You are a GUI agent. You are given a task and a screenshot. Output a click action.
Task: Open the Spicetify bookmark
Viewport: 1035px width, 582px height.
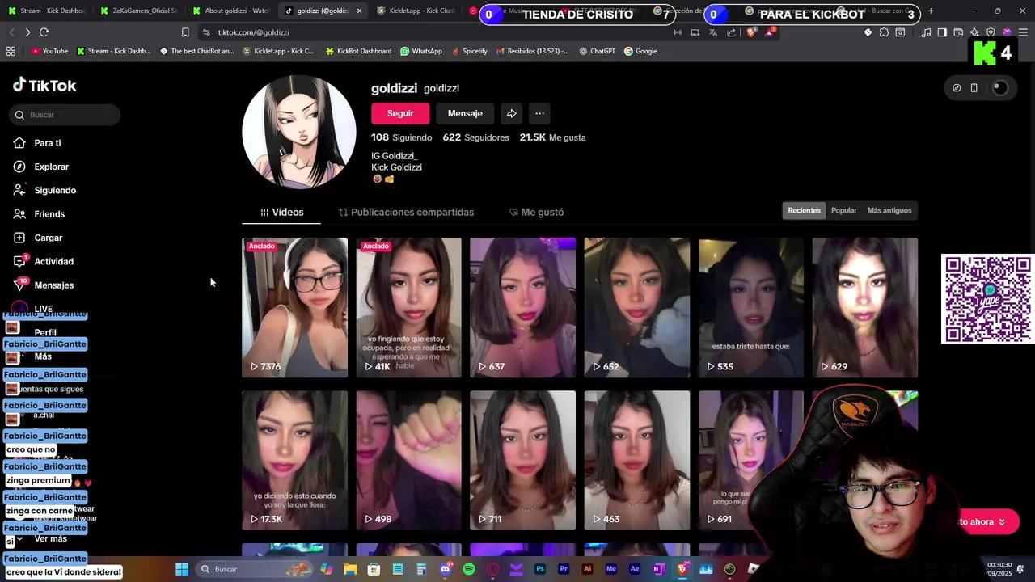(469, 51)
